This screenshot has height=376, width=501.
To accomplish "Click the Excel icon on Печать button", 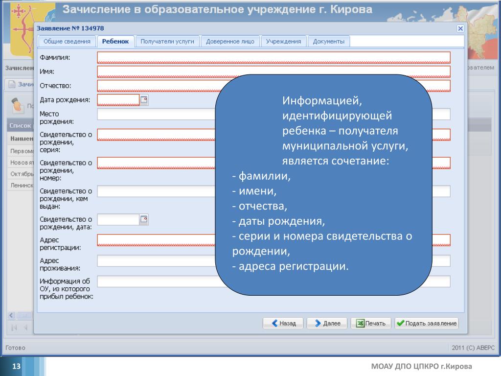I will coord(361,323).
